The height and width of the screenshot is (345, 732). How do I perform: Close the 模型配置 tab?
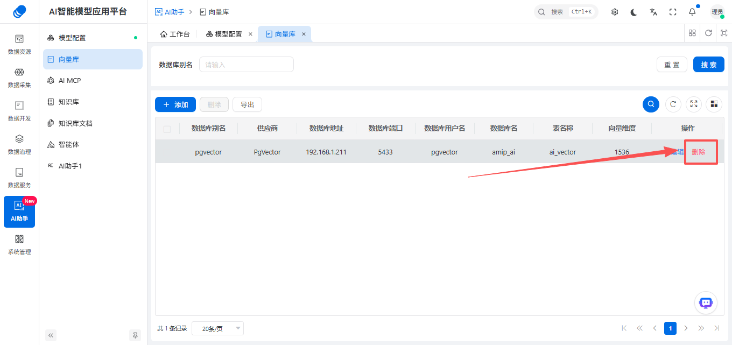[x=250, y=34]
